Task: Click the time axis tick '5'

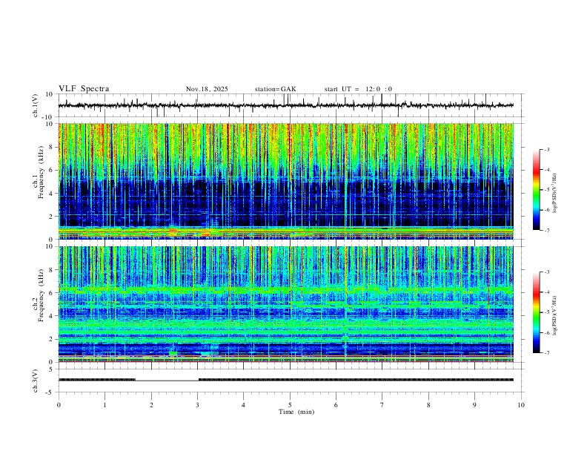Action: point(290,405)
